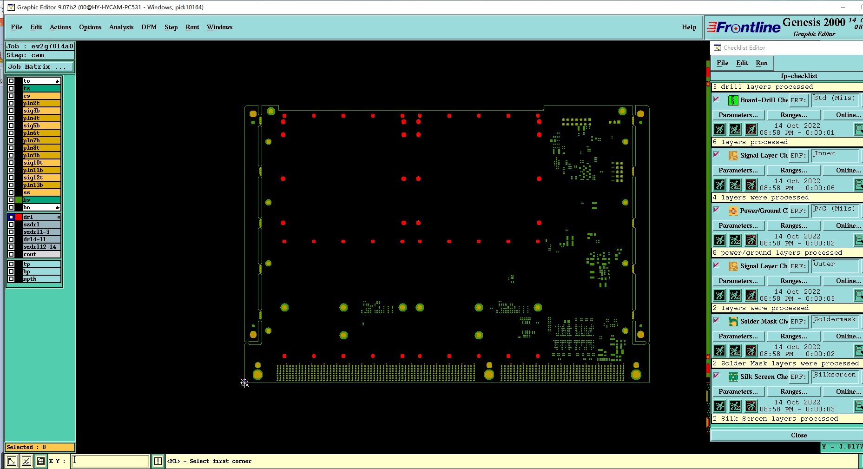Click the Power/Ground Check icon
This screenshot has height=469, width=863.
pos(733,211)
